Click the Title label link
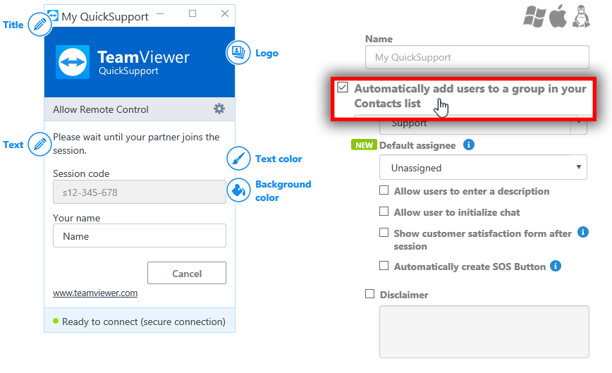 [13, 25]
